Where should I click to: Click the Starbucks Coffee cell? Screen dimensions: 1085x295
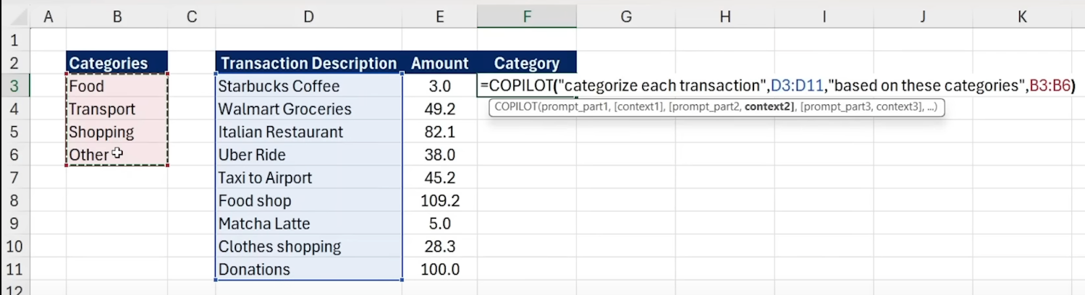pos(309,86)
